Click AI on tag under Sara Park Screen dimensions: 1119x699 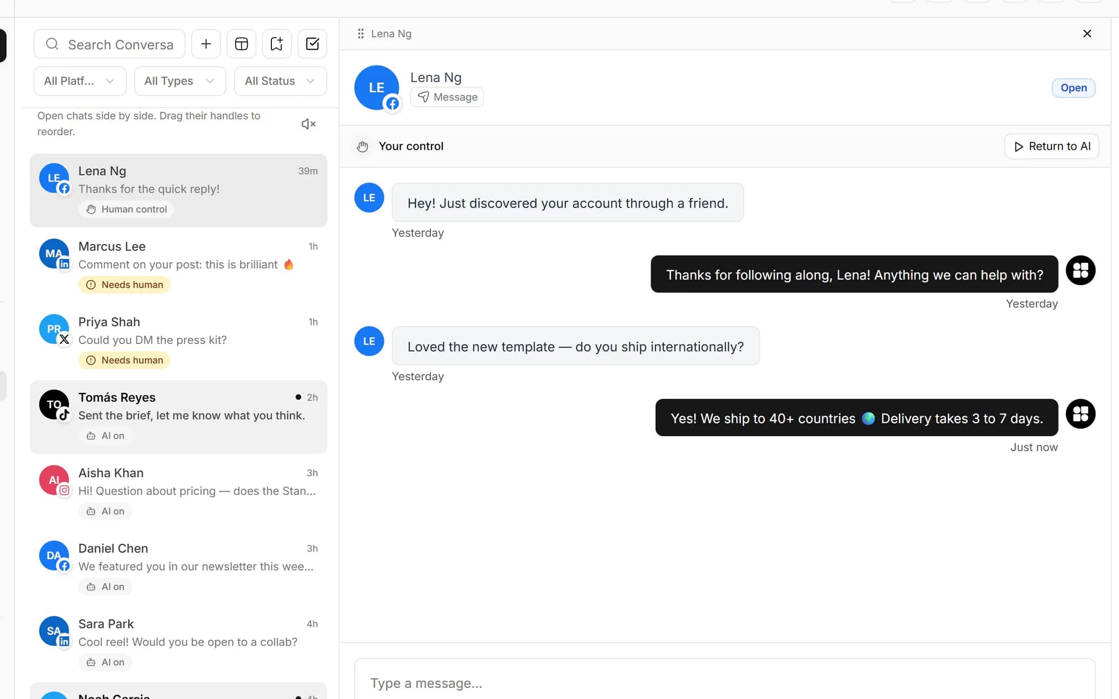pyautogui.click(x=105, y=662)
